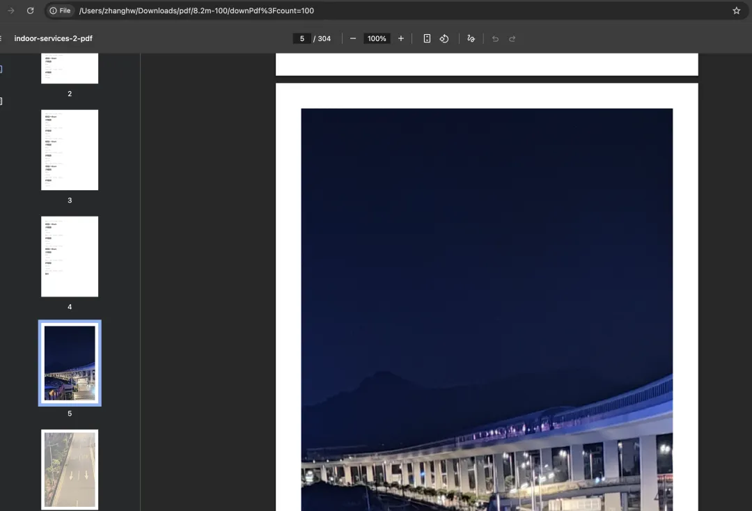Click the forward navigation arrow
This screenshot has width=752, height=511.
[10, 10]
